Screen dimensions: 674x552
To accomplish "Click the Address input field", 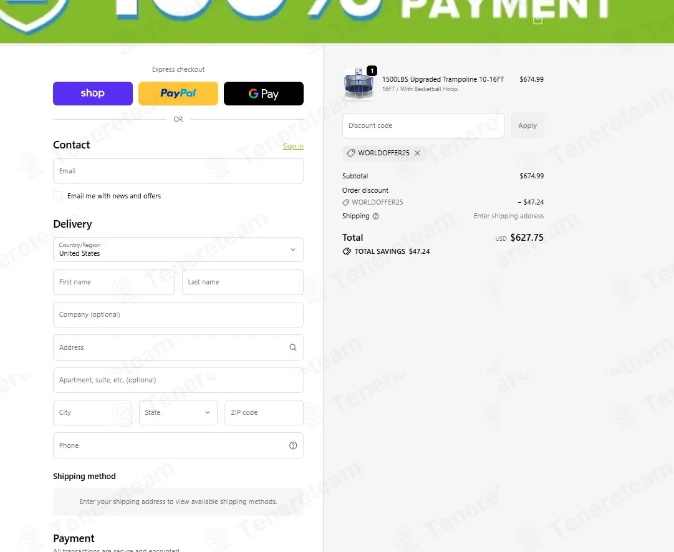I will tap(178, 347).
